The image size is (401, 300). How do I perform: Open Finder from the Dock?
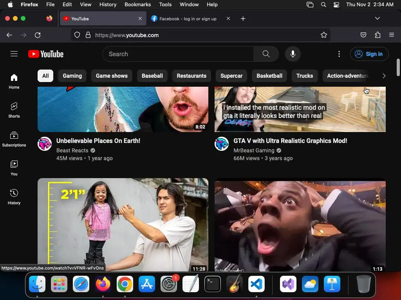(x=37, y=284)
